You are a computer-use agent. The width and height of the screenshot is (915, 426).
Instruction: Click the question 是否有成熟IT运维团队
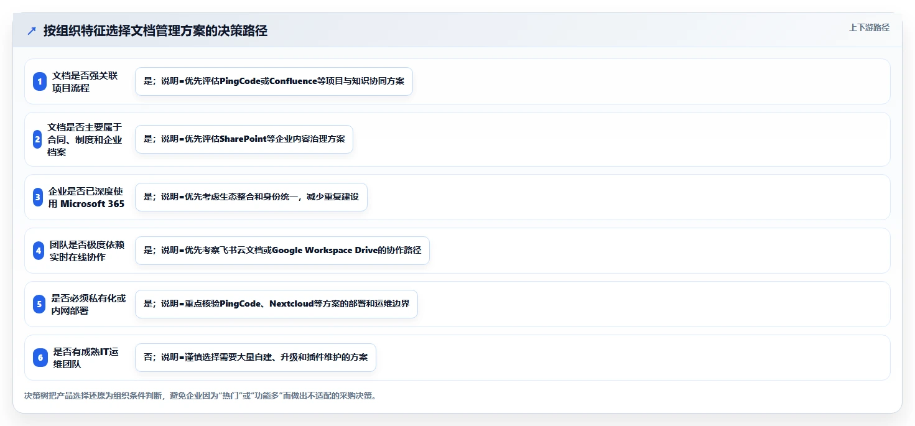86,358
